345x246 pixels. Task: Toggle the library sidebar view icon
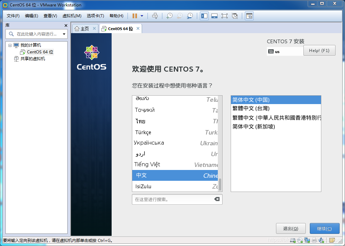pyautogui.click(x=204, y=16)
